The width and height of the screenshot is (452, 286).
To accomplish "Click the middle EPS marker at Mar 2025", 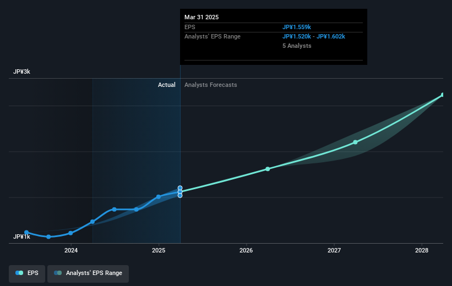I will coord(180,192).
